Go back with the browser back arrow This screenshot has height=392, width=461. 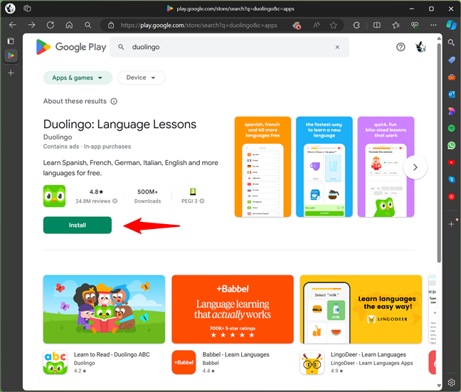pyautogui.click(x=13, y=25)
